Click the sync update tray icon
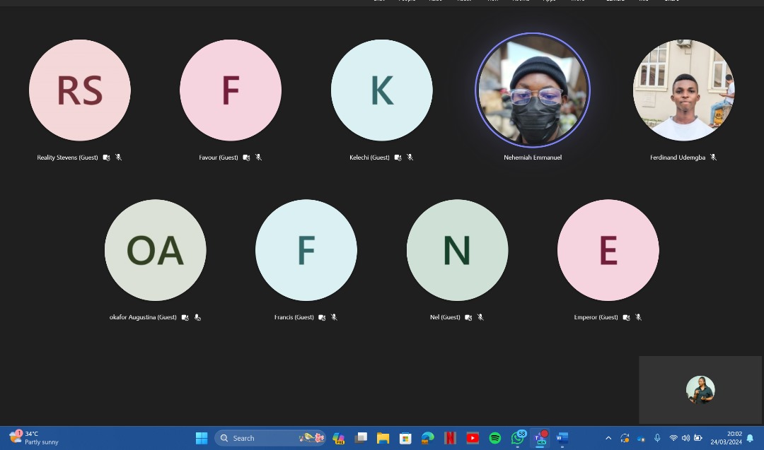The height and width of the screenshot is (450, 764). pos(625,438)
